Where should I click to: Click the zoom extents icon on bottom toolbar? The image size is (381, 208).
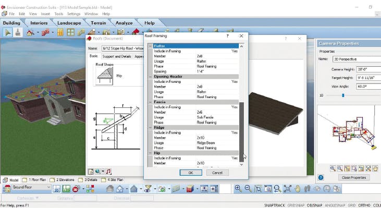pyautogui.click(x=288, y=189)
